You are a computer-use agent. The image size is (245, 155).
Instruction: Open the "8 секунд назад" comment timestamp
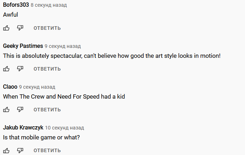(x=49, y=5)
